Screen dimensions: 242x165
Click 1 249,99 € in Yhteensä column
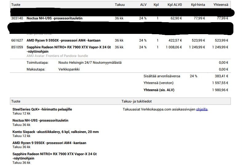(220, 47)
